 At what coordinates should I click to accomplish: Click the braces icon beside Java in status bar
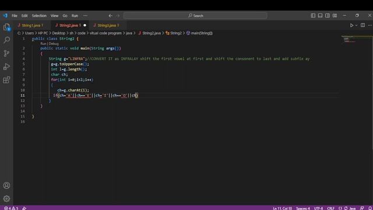(340, 208)
